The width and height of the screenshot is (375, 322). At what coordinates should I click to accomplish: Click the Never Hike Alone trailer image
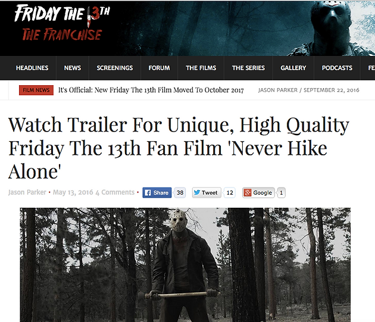(x=185, y=265)
